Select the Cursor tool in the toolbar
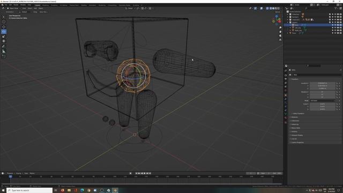The width and height of the screenshot is (343, 193). tap(4, 21)
